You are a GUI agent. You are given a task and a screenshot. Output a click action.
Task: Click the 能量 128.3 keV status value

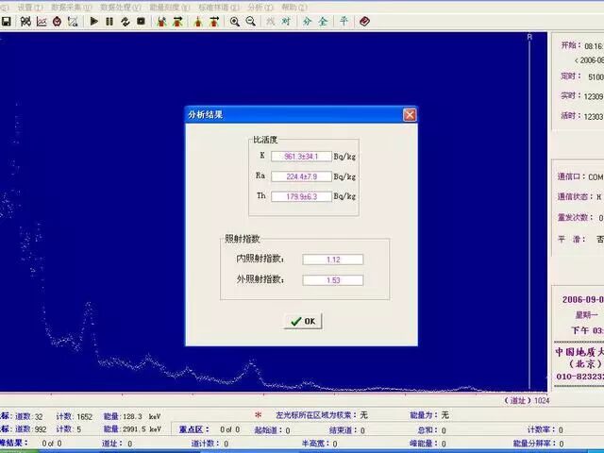pos(132,416)
